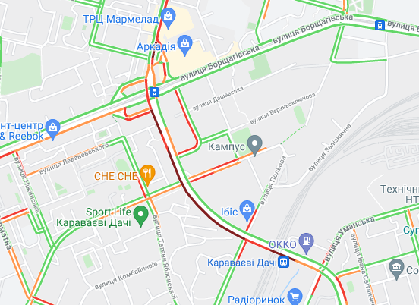Select the tram stop icon at top right
The width and height of the screenshot is (419, 305).
coord(380,25)
